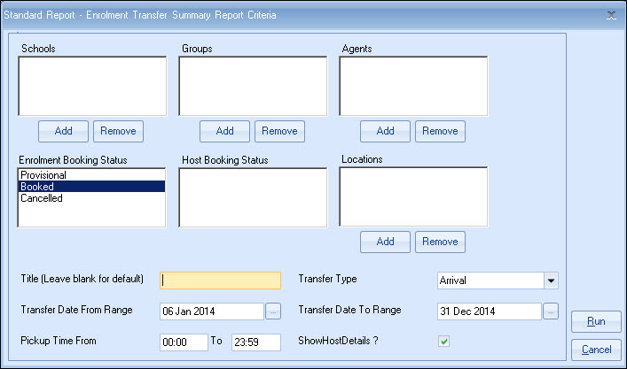Click the Title text input field
This screenshot has width=627, height=369.
(220, 281)
